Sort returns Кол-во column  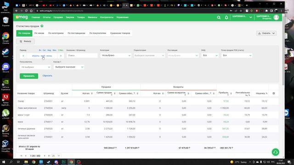pos(163,93)
